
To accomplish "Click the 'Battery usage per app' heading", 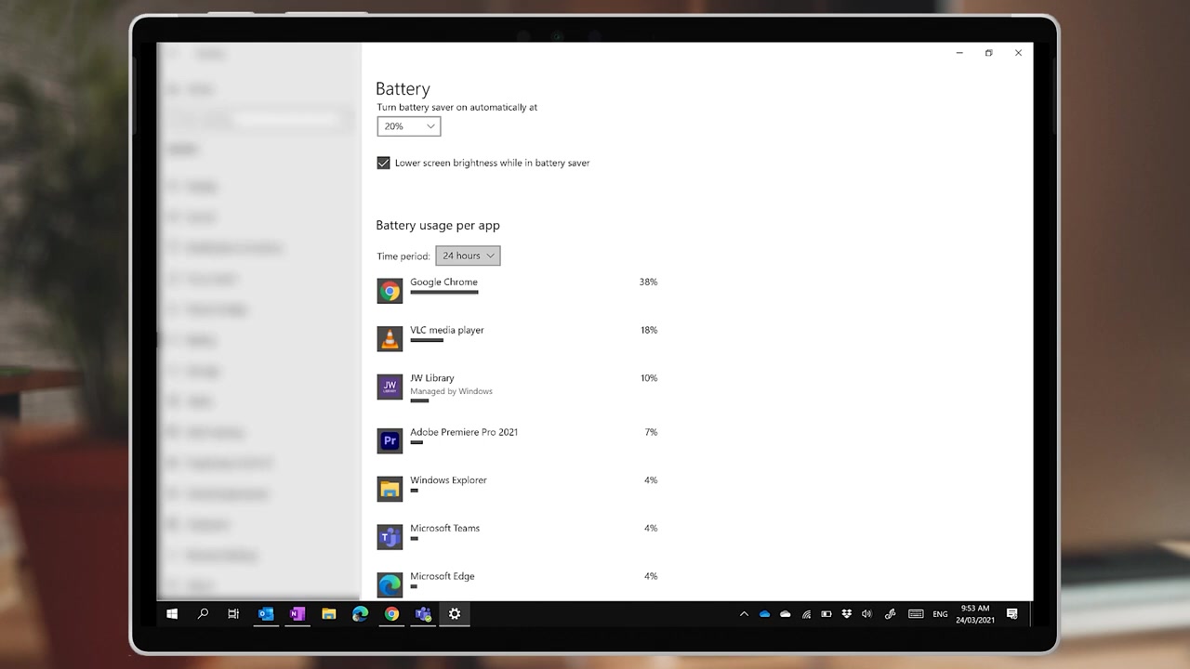I will point(438,226).
